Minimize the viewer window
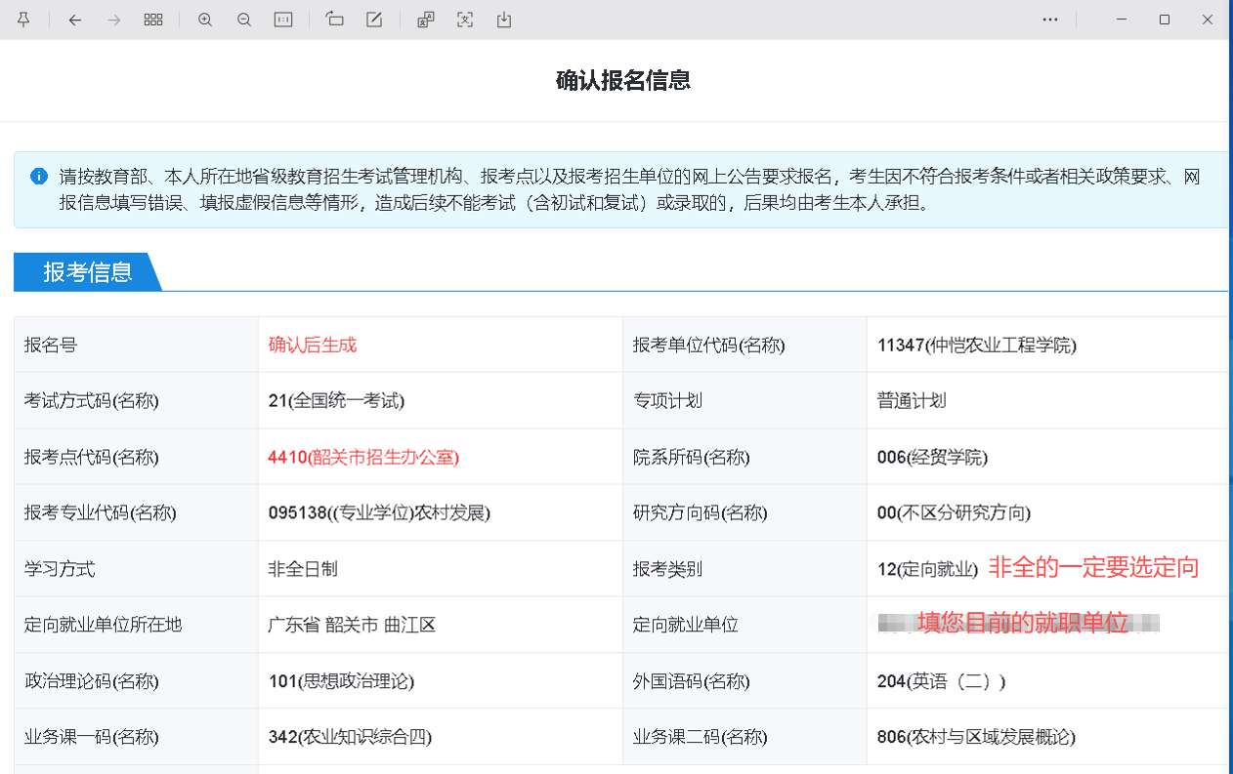Image resolution: width=1233 pixels, height=774 pixels. coord(1121,20)
